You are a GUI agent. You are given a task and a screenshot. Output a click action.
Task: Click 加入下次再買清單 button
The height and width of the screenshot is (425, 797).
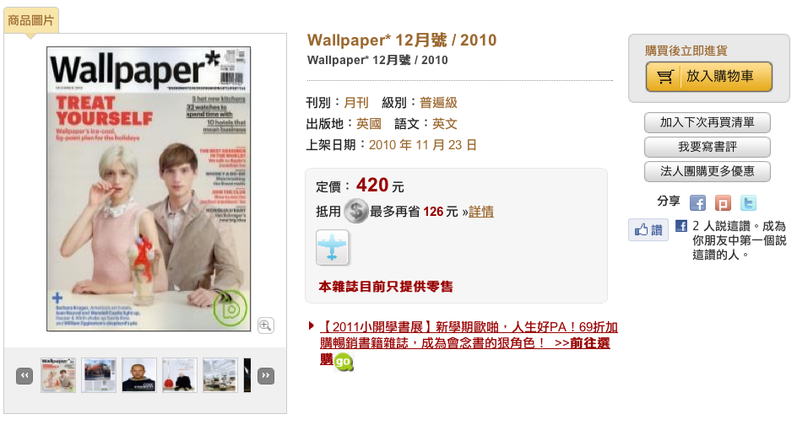click(x=707, y=122)
